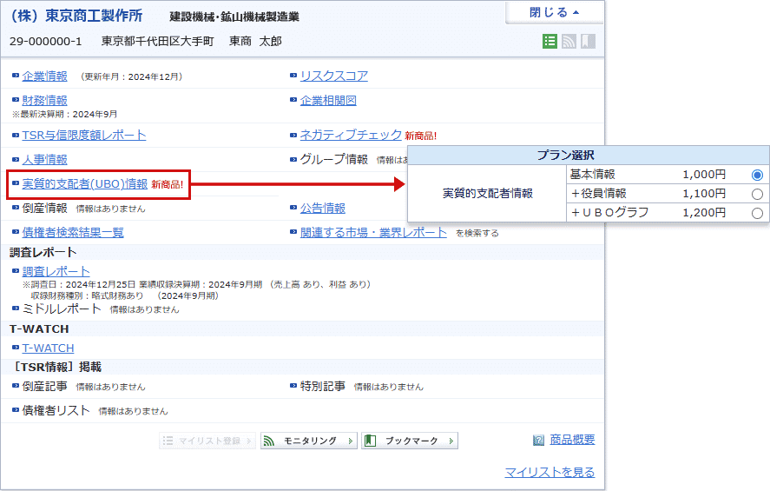Click the 債権者リスト item text

point(56,410)
